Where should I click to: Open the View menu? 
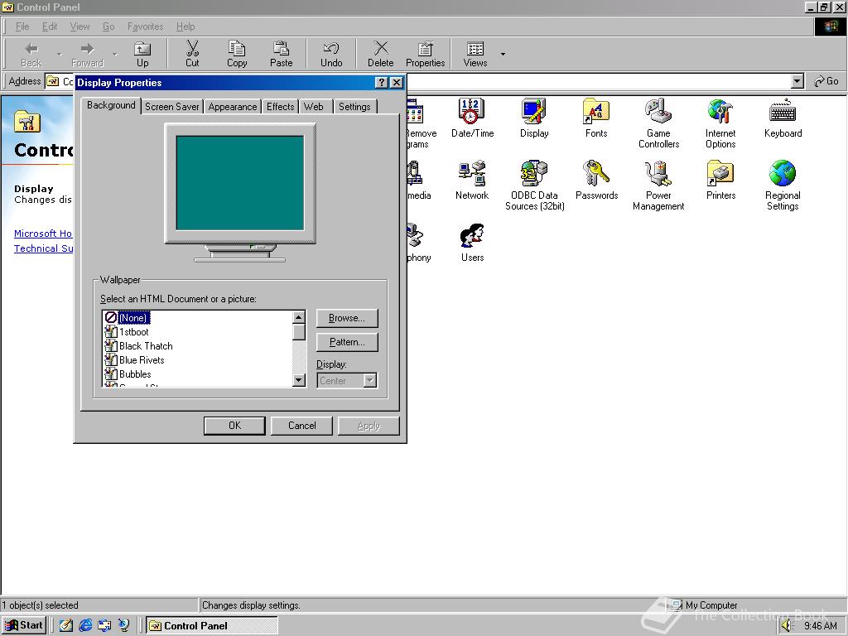coord(79,26)
